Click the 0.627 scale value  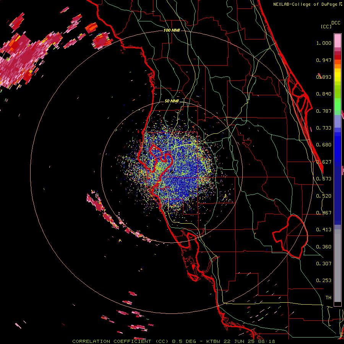point(324,162)
